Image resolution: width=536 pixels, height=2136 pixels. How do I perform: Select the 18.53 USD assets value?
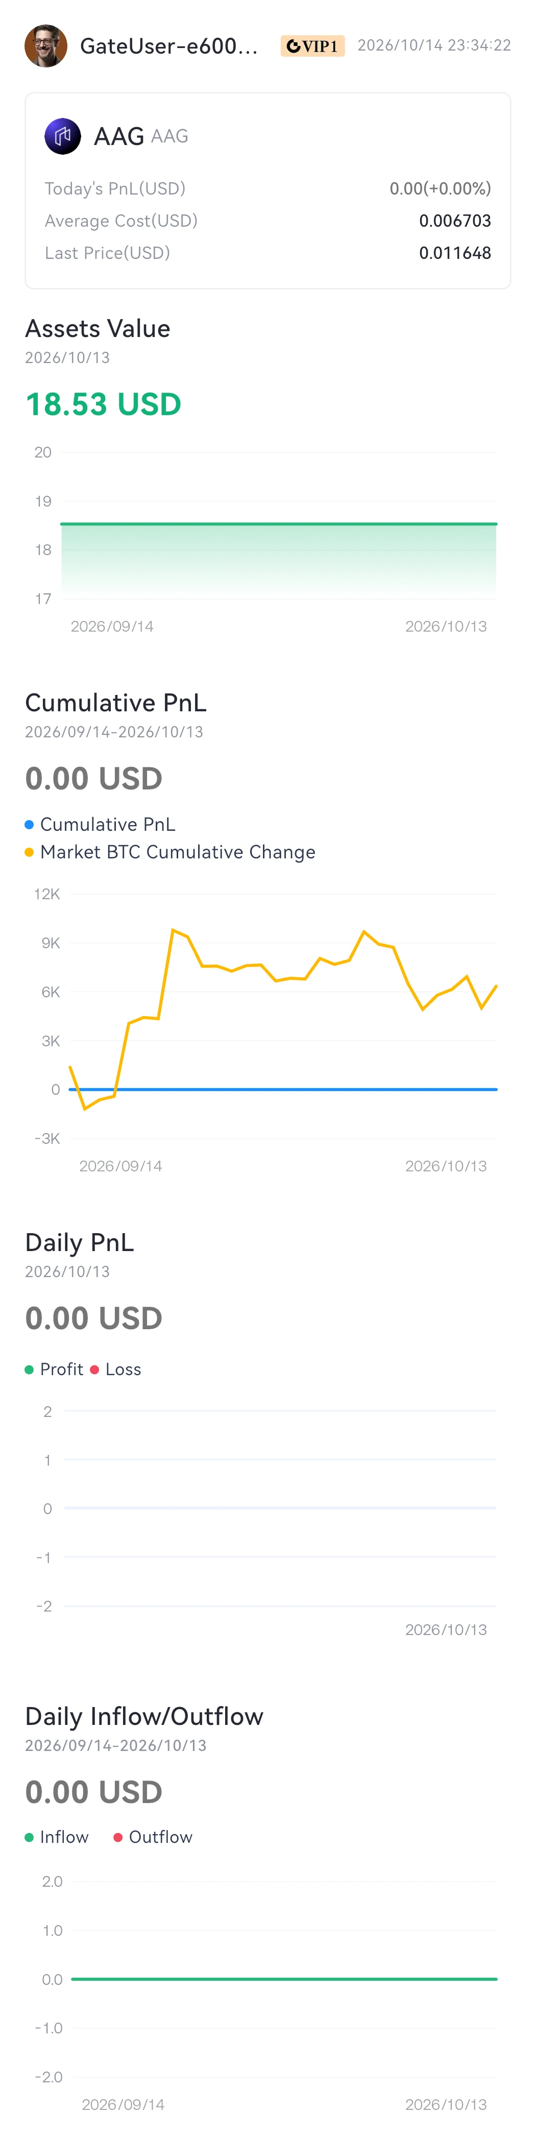click(x=104, y=404)
